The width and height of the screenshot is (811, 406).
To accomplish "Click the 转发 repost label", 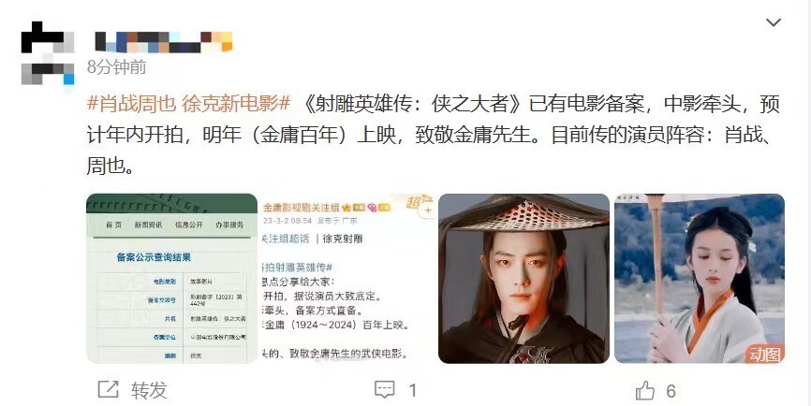I will (149, 390).
